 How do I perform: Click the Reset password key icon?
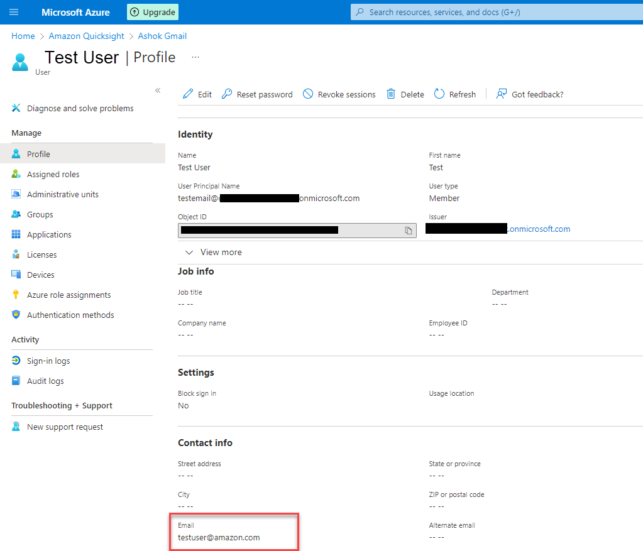(x=227, y=94)
